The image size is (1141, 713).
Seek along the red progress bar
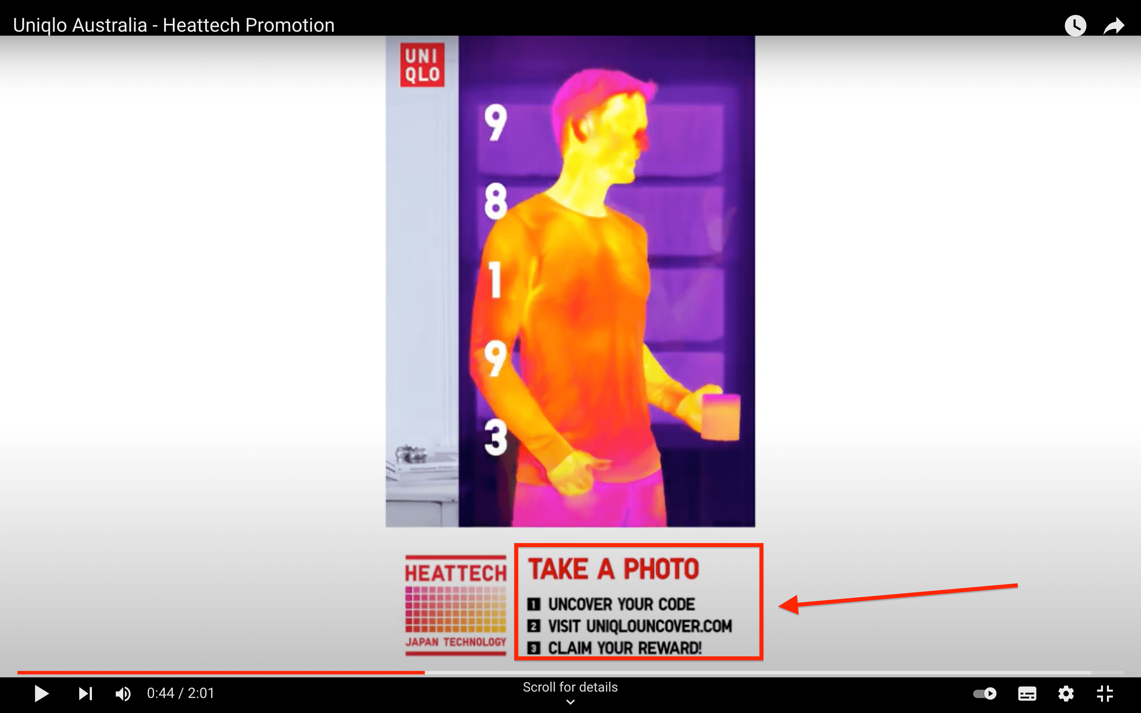221,673
